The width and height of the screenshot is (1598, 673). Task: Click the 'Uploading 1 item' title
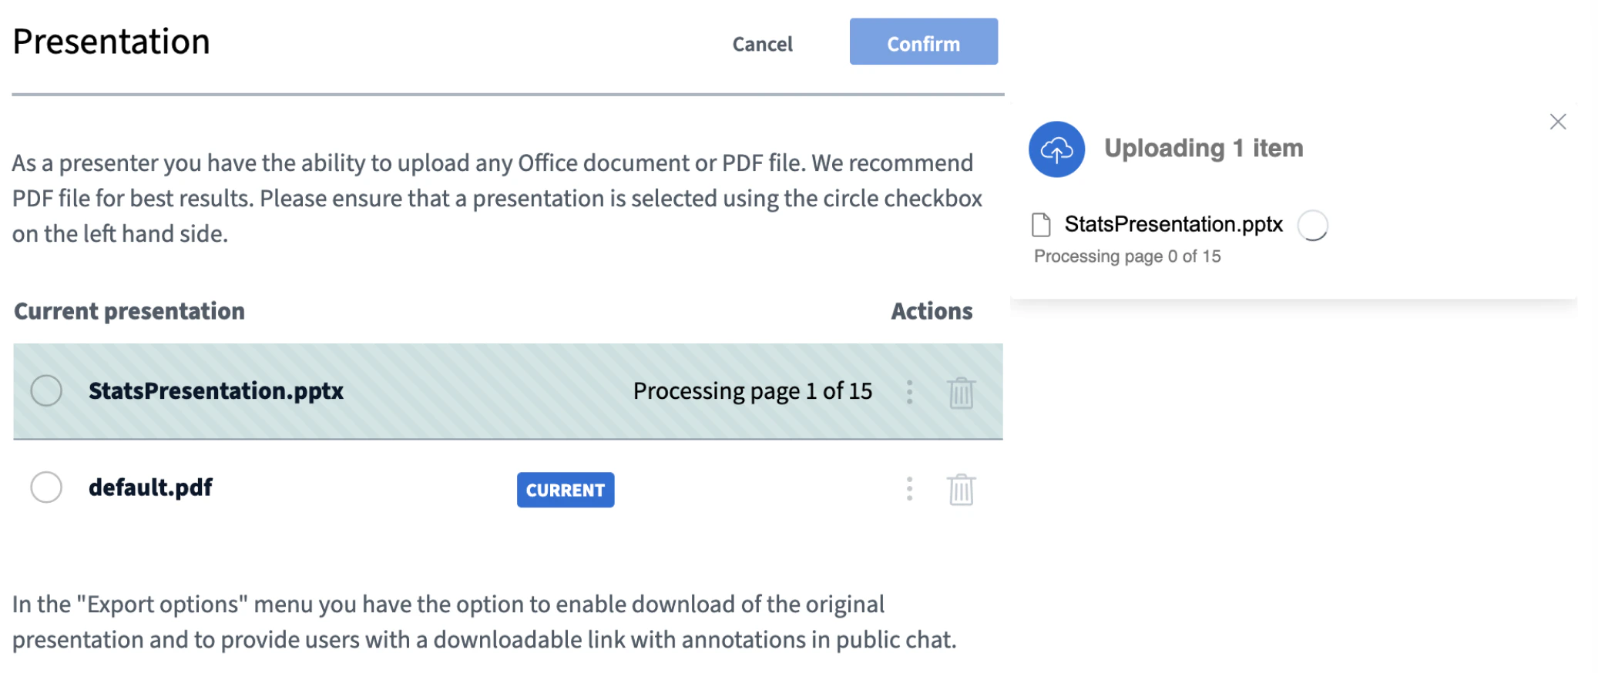(x=1203, y=148)
